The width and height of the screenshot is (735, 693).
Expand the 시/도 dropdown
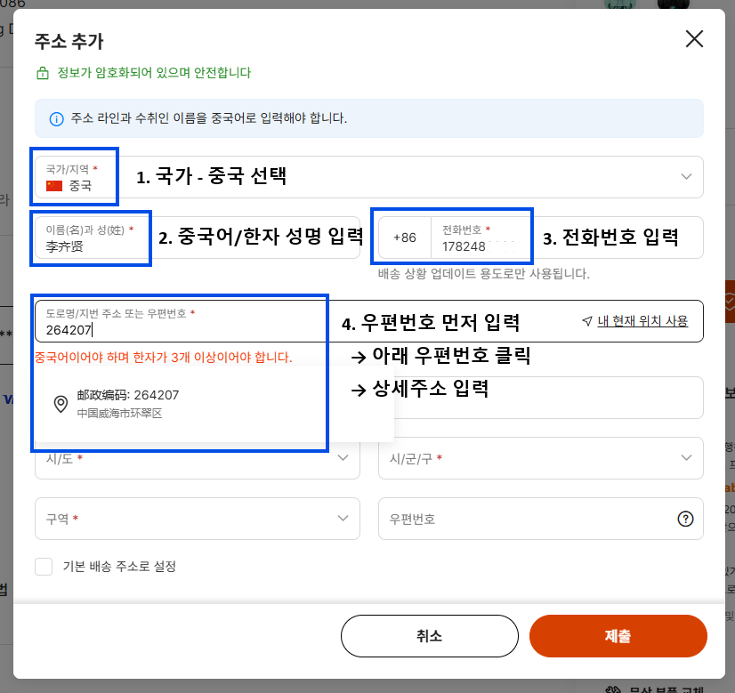[343, 458]
